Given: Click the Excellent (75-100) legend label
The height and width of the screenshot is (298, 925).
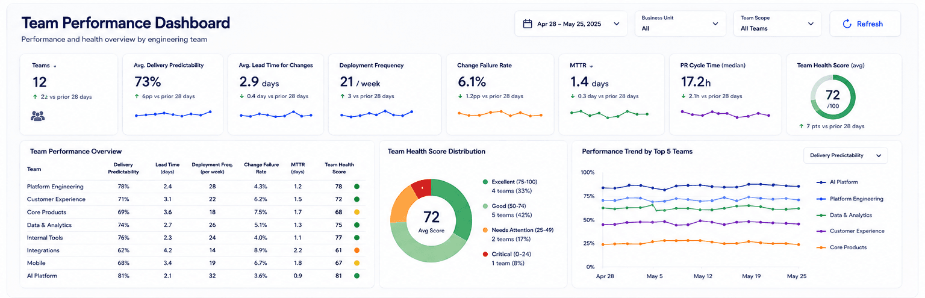Looking at the screenshot, I should pyautogui.click(x=514, y=182).
